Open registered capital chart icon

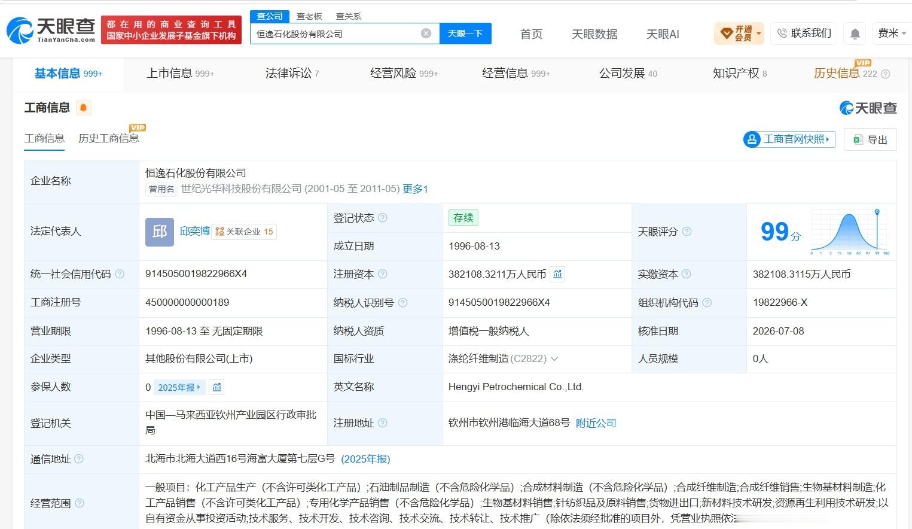click(557, 274)
